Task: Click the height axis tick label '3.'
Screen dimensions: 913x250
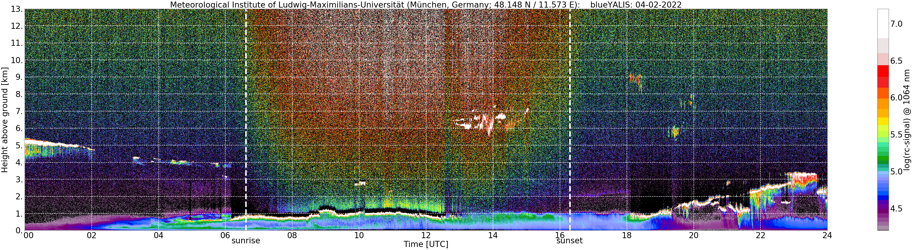Action: 19,179
